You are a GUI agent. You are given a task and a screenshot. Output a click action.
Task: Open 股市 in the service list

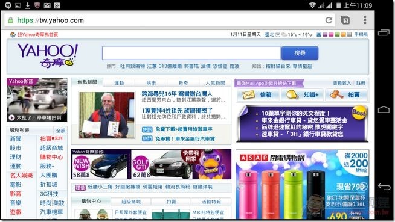pyautogui.click(x=16, y=148)
